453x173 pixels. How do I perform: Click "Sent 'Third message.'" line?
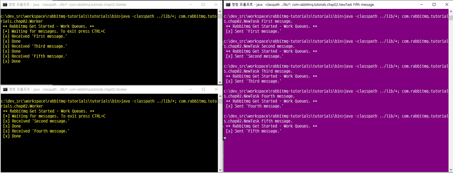pyautogui.click(x=253, y=81)
